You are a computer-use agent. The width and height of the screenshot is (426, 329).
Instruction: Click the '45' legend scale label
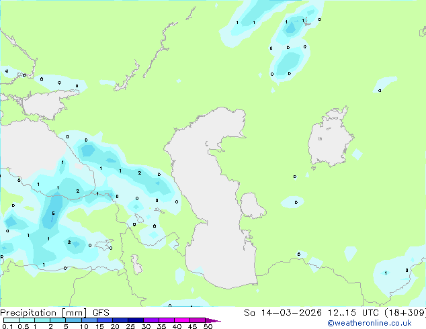[x=192, y=326]
